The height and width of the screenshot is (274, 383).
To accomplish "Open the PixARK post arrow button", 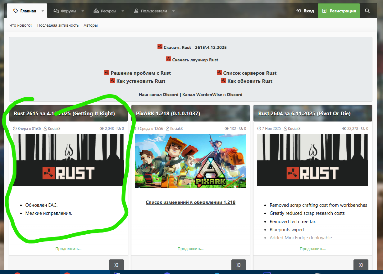I will [239, 265].
